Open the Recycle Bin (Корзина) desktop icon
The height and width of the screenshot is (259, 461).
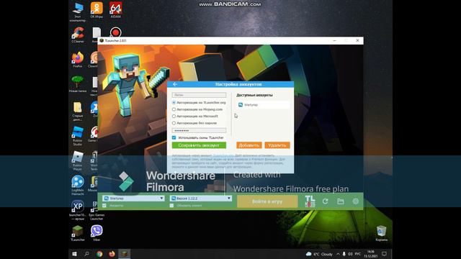coord(381,233)
